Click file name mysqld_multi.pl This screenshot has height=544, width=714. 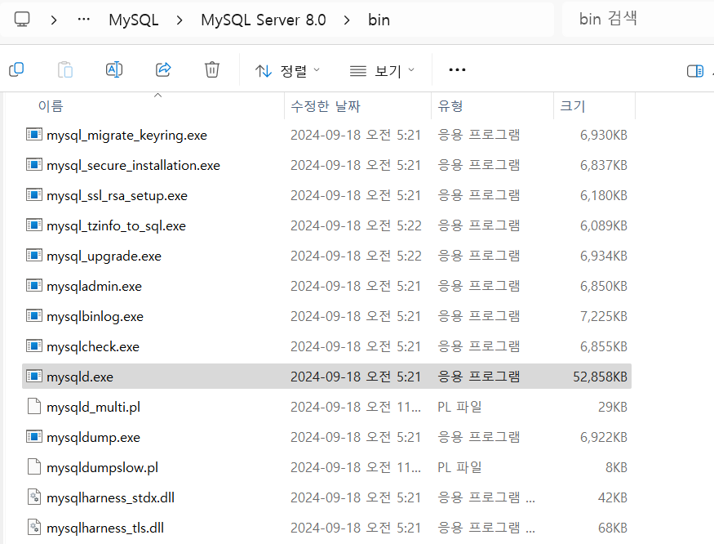point(93,408)
